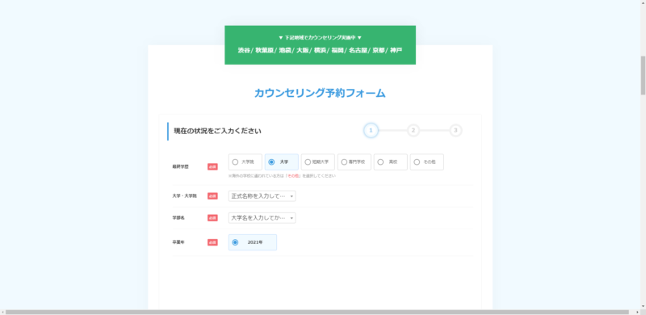
Task: Select the 大学 radio option
Action: pos(281,162)
